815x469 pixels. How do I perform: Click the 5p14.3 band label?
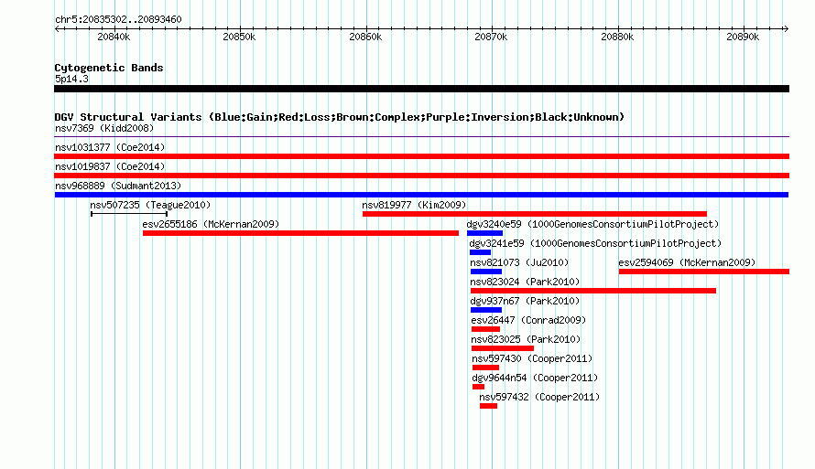tap(71, 79)
